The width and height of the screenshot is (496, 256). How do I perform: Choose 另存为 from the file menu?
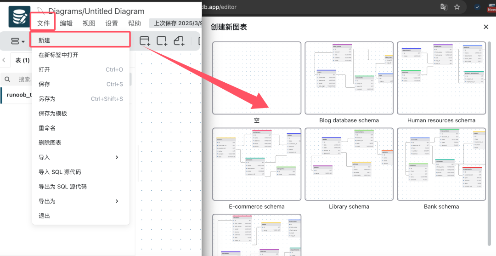tap(47, 99)
